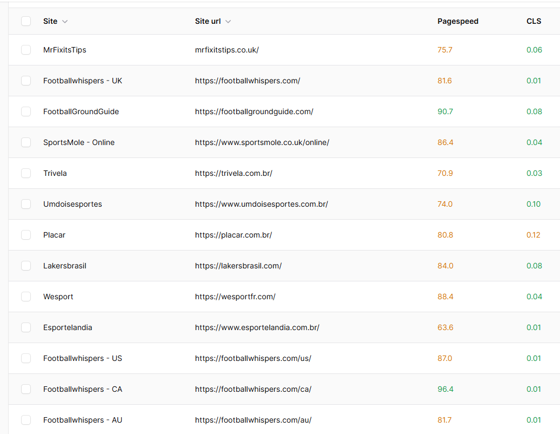The image size is (560, 434).
Task: Click the 0.06 CLS value
Action: coord(534,50)
